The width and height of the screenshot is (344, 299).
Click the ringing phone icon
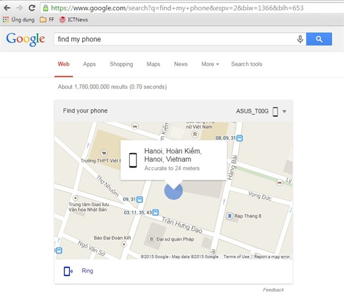68,271
